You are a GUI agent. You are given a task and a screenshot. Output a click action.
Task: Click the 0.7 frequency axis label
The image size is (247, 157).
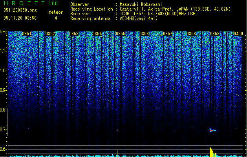pyautogui.click(x=3, y=130)
